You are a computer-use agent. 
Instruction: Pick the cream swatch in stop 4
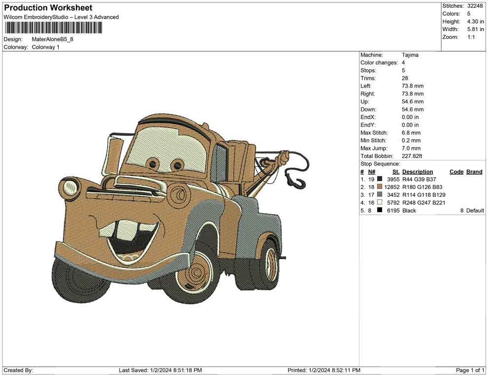click(x=380, y=203)
